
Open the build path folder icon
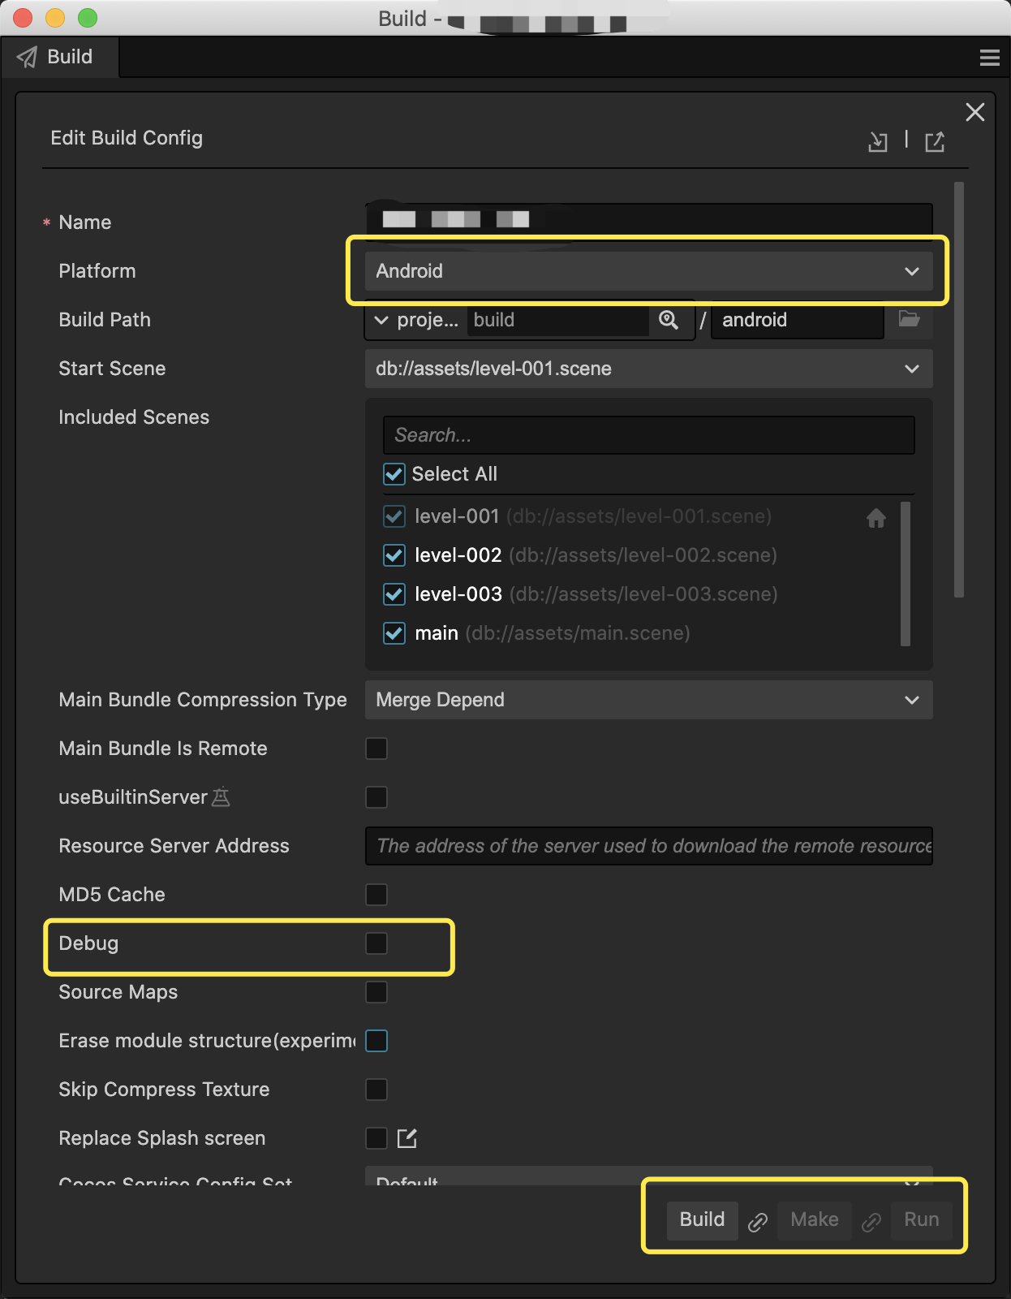(x=909, y=319)
